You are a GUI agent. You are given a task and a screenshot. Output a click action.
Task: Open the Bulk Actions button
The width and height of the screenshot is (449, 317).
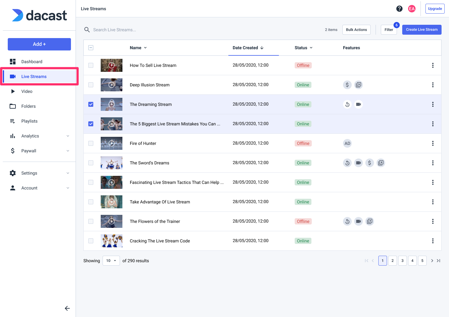pyautogui.click(x=356, y=30)
